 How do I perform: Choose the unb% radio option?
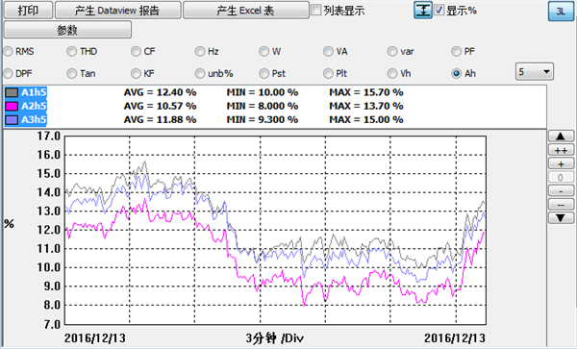200,74
